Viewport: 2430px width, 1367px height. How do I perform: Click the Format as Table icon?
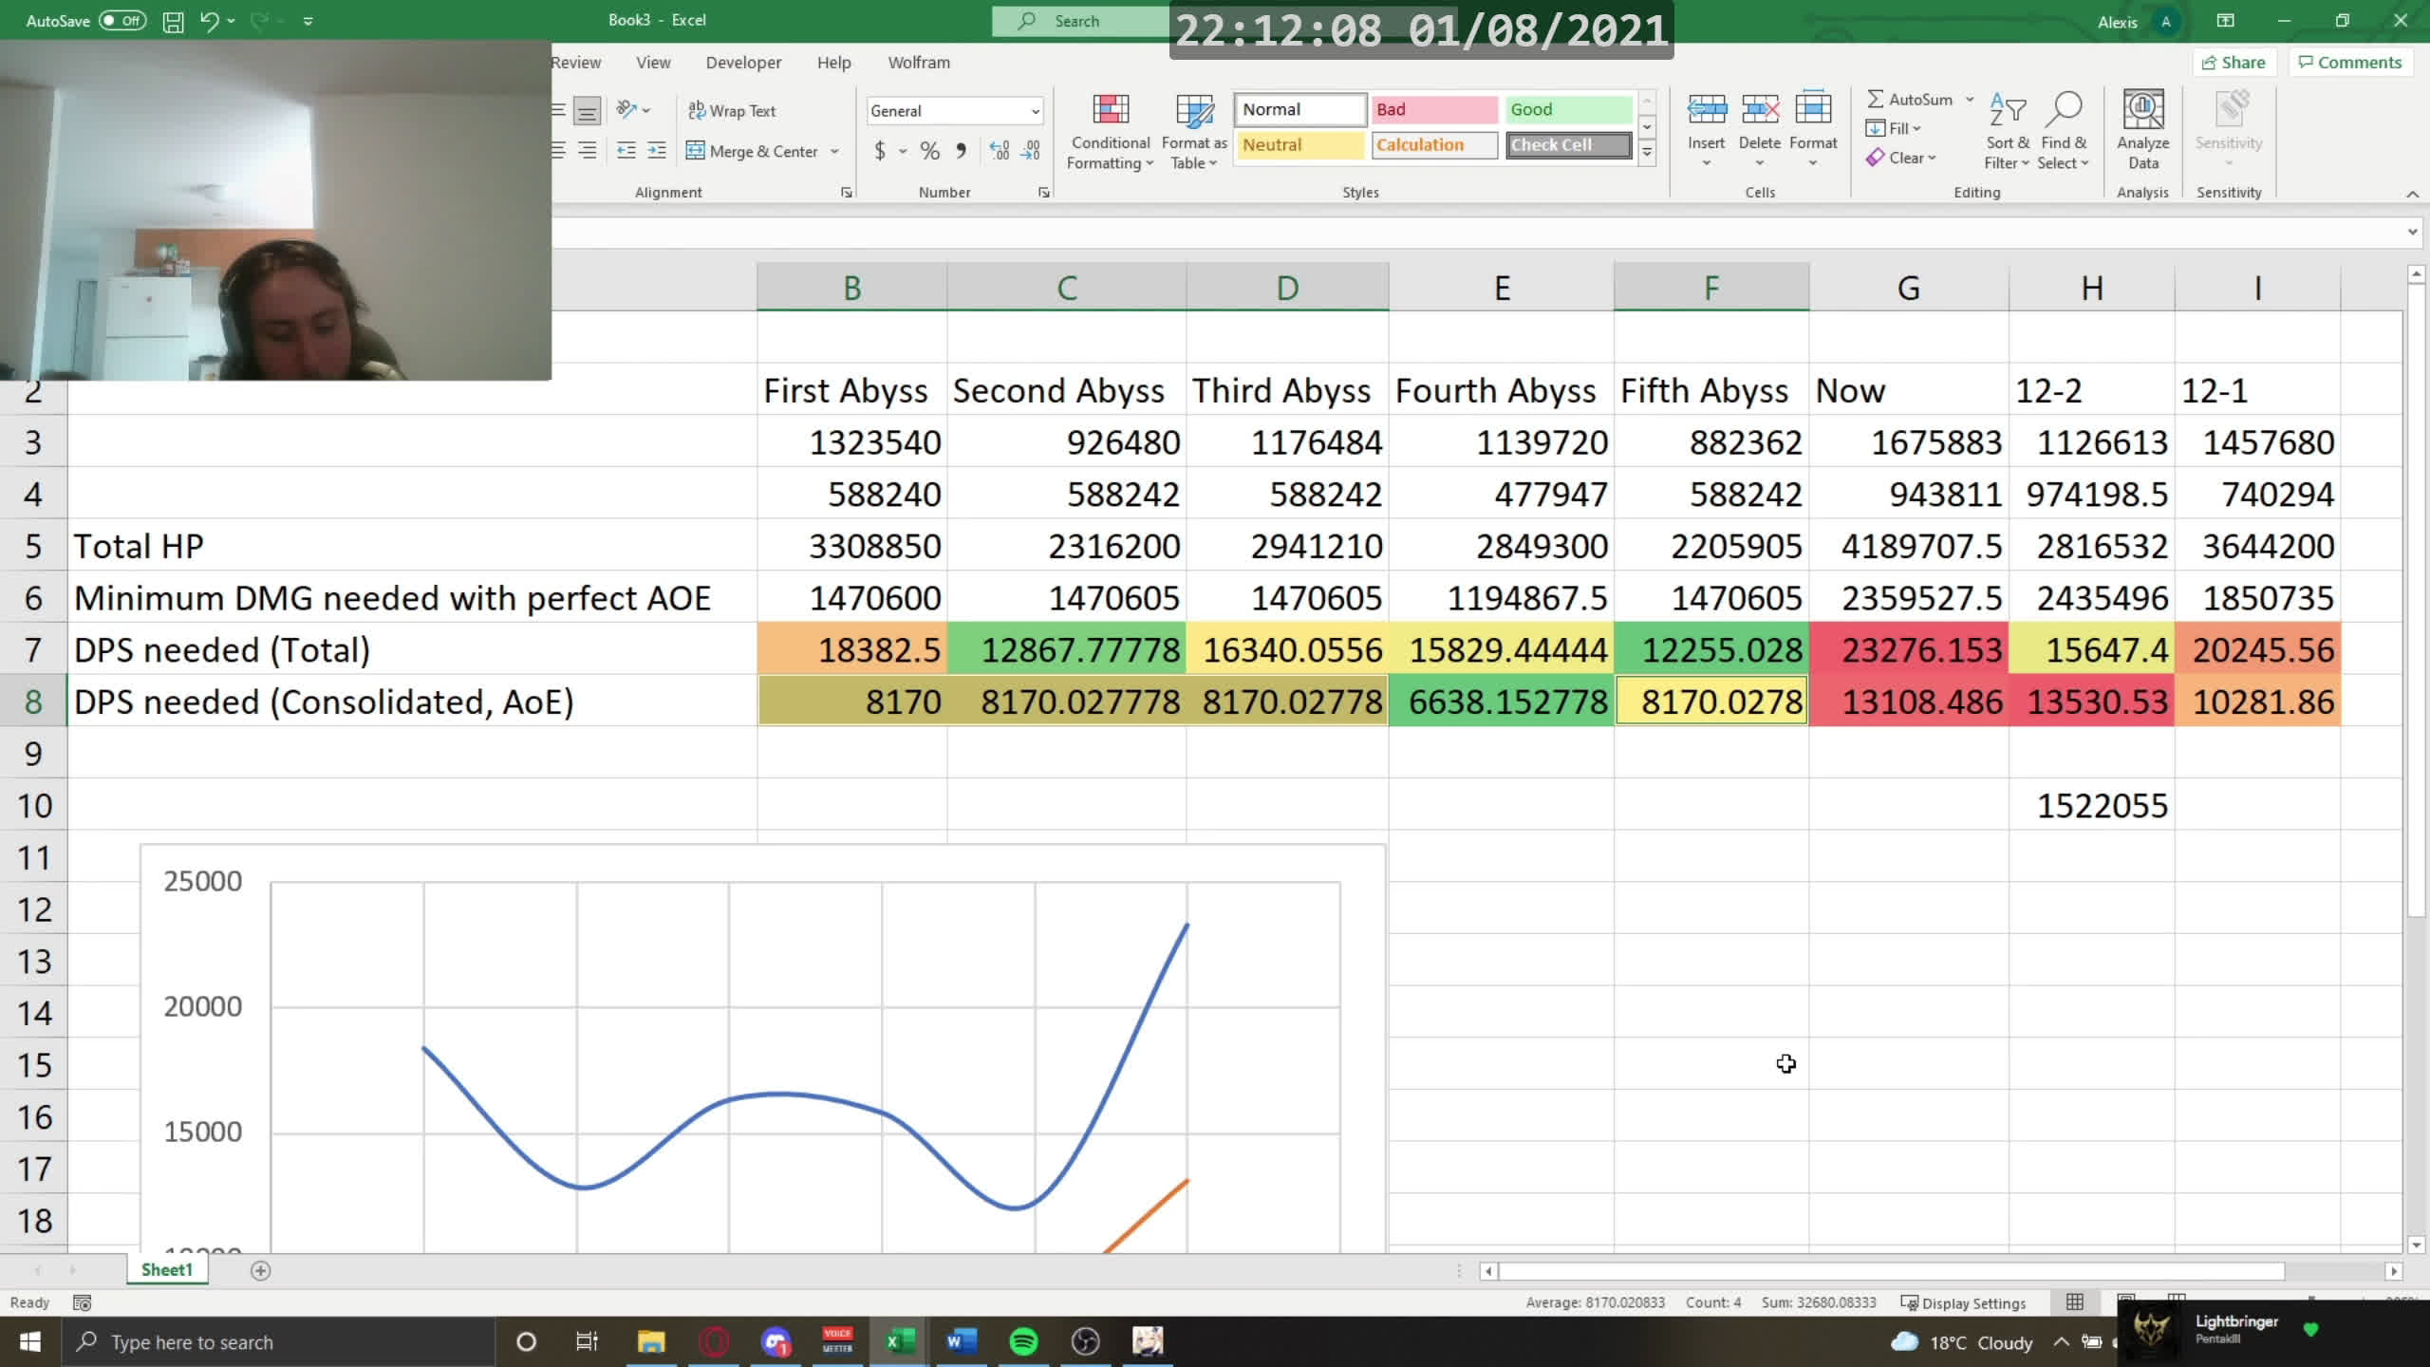tap(1193, 111)
